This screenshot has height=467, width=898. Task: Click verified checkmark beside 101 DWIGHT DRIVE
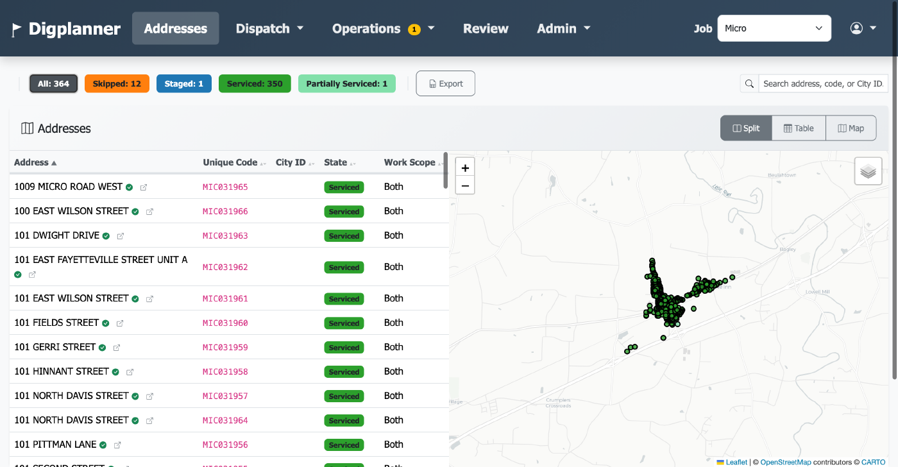click(x=106, y=236)
